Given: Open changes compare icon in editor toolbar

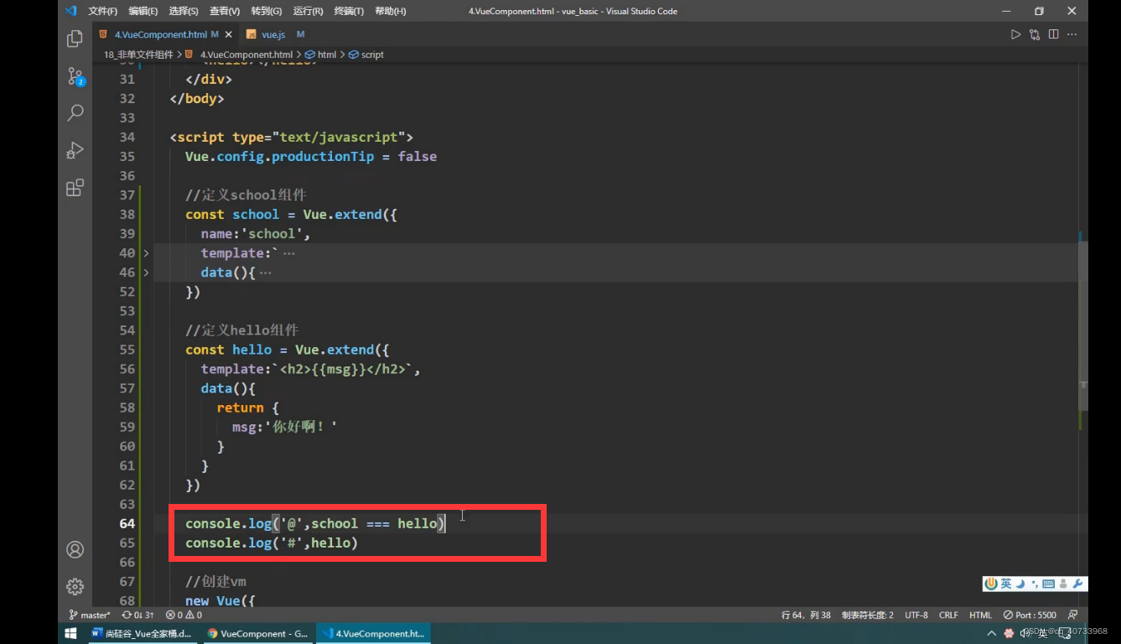Looking at the screenshot, I should click(1035, 34).
